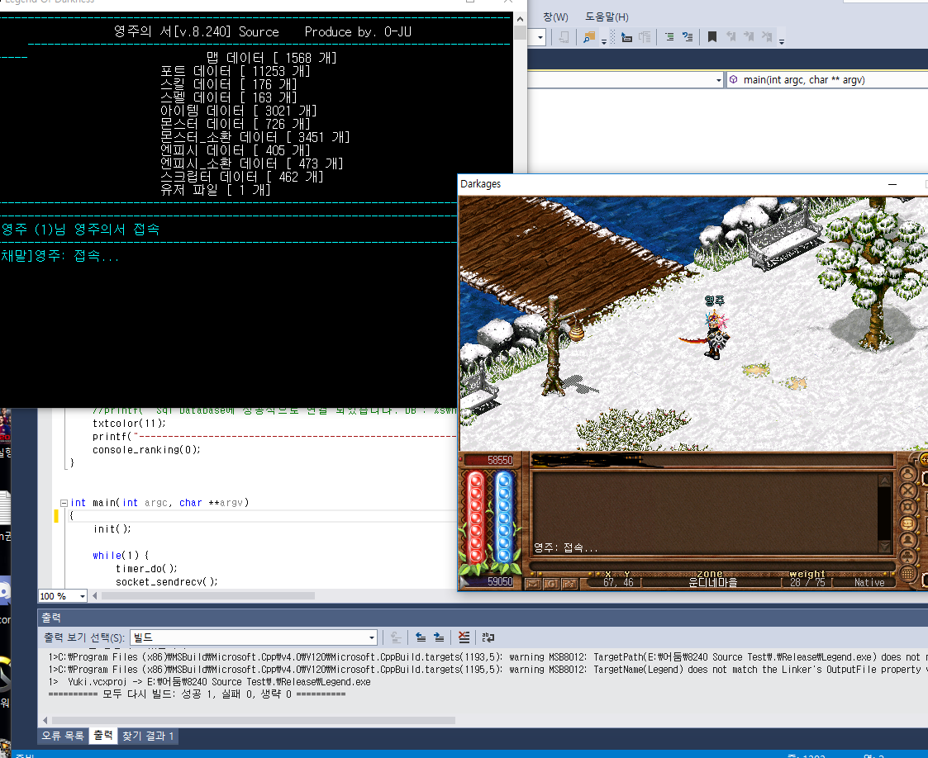
Task: Click the crossed swords round button in Darkages
Action: coord(908,490)
